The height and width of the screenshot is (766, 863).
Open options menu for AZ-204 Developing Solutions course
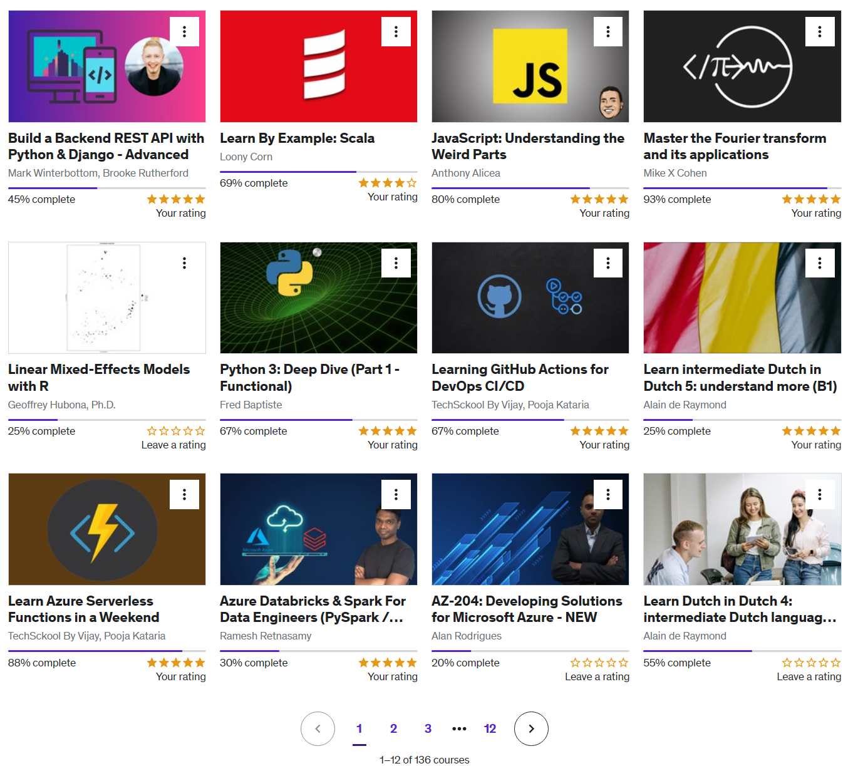click(607, 494)
